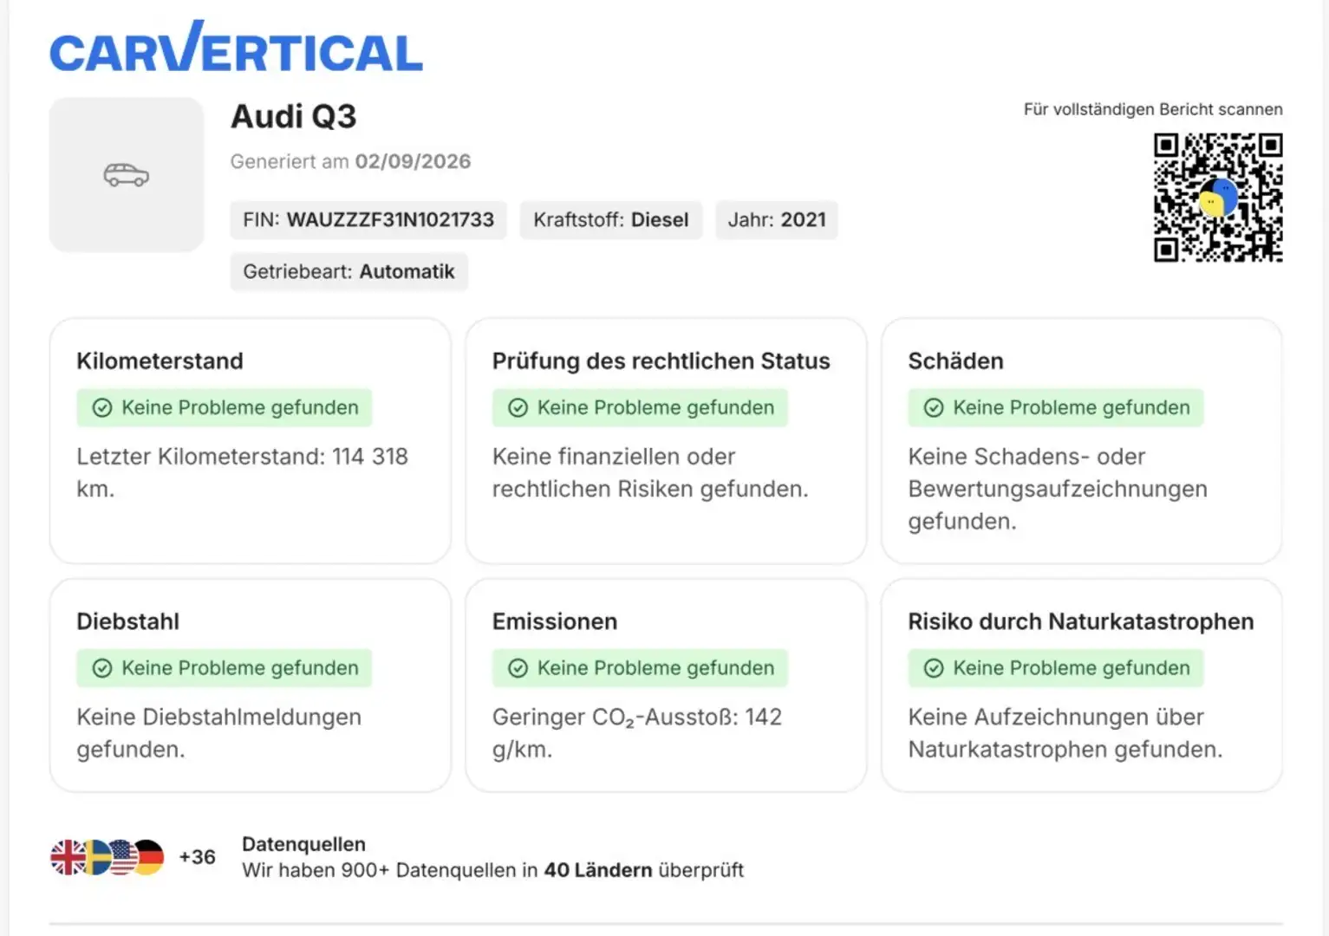Open the Schäden card heading

956,361
